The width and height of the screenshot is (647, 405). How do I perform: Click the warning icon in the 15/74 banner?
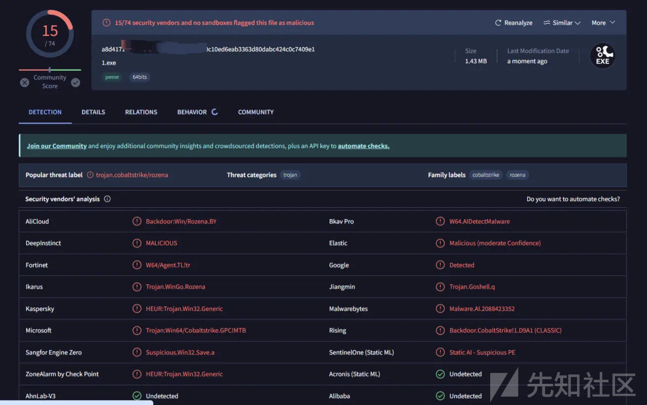click(107, 23)
